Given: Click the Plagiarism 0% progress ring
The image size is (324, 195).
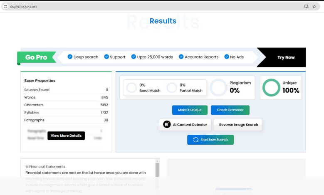Looking at the screenshot, I should pos(218,88).
